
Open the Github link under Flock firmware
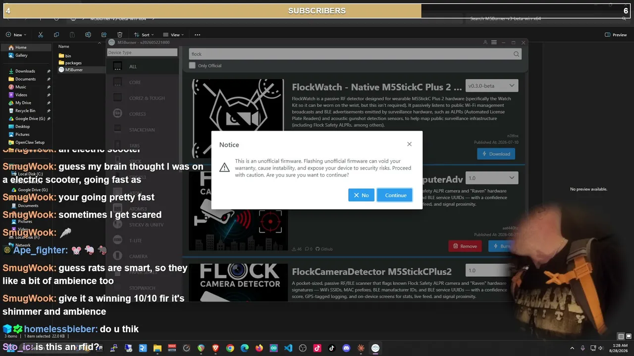pos(324,249)
